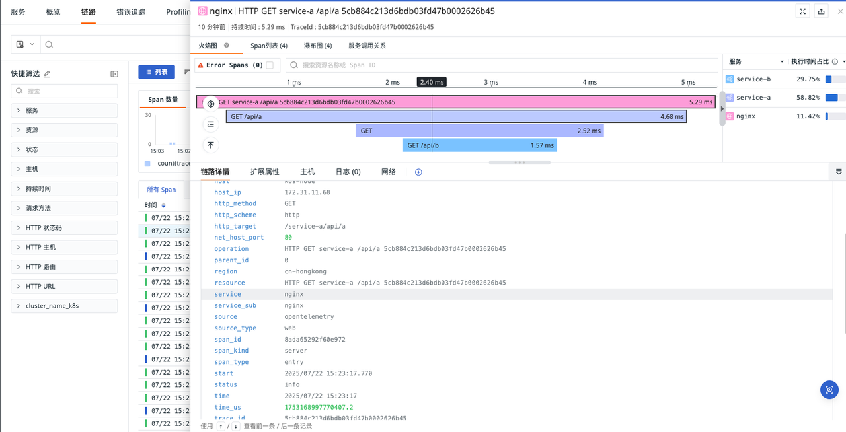The width and height of the screenshot is (846, 432).
Task: Click the collapse icon at right of detail tabs
Action: click(839, 172)
